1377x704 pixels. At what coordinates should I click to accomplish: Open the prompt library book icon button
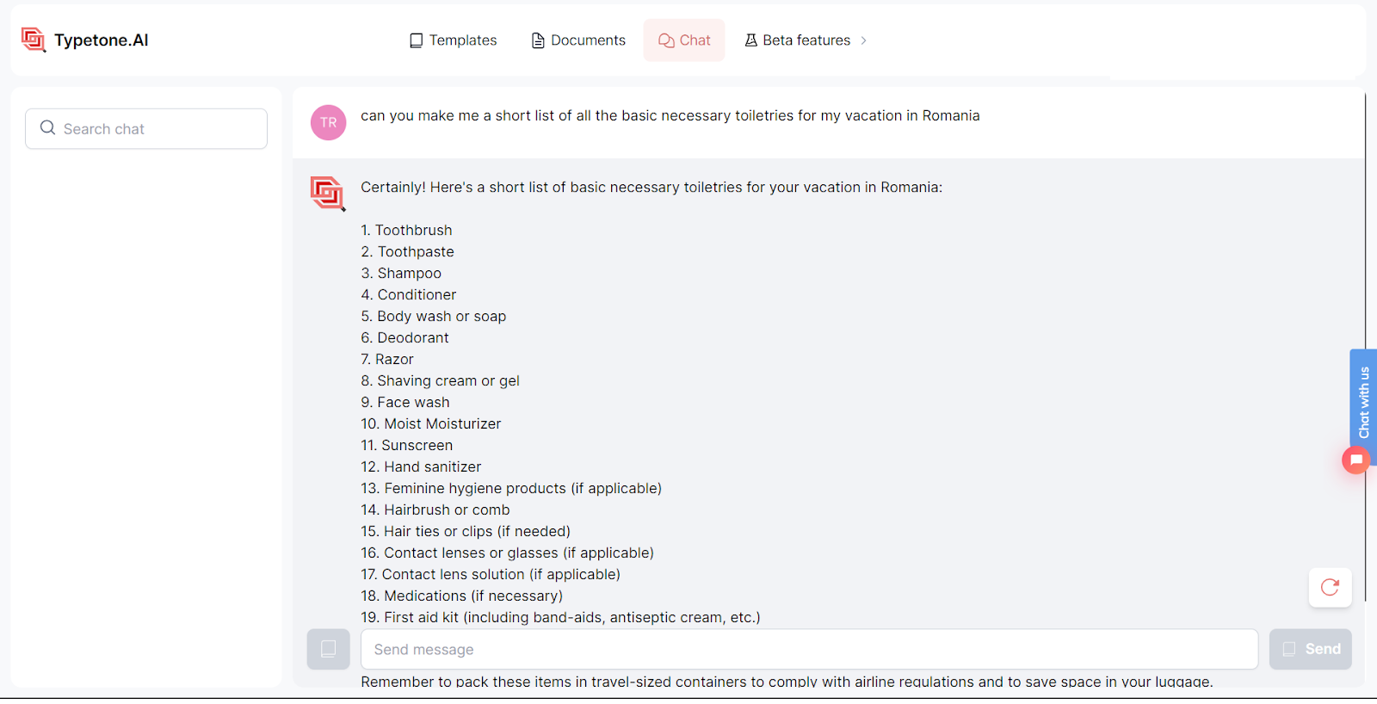point(329,649)
